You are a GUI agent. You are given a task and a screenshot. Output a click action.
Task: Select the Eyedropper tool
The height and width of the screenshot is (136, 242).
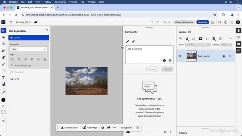(x=3, y=93)
